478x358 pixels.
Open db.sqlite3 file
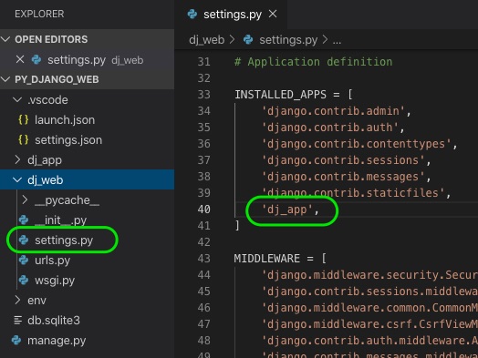pyautogui.click(x=54, y=321)
